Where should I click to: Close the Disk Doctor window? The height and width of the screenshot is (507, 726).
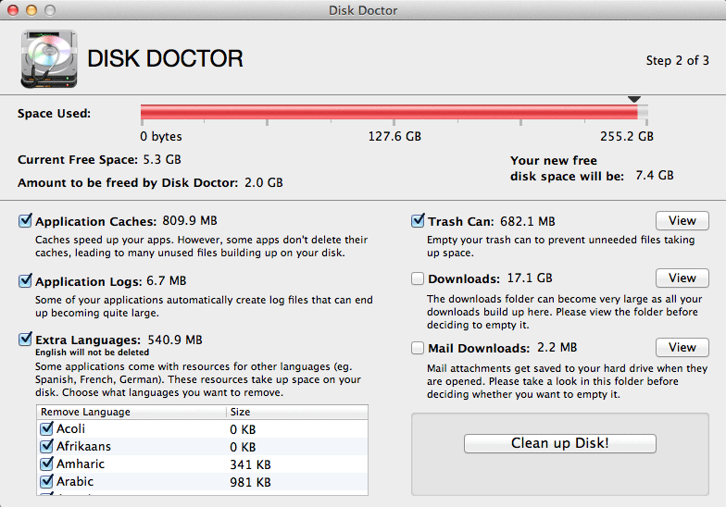[x=13, y=9]
